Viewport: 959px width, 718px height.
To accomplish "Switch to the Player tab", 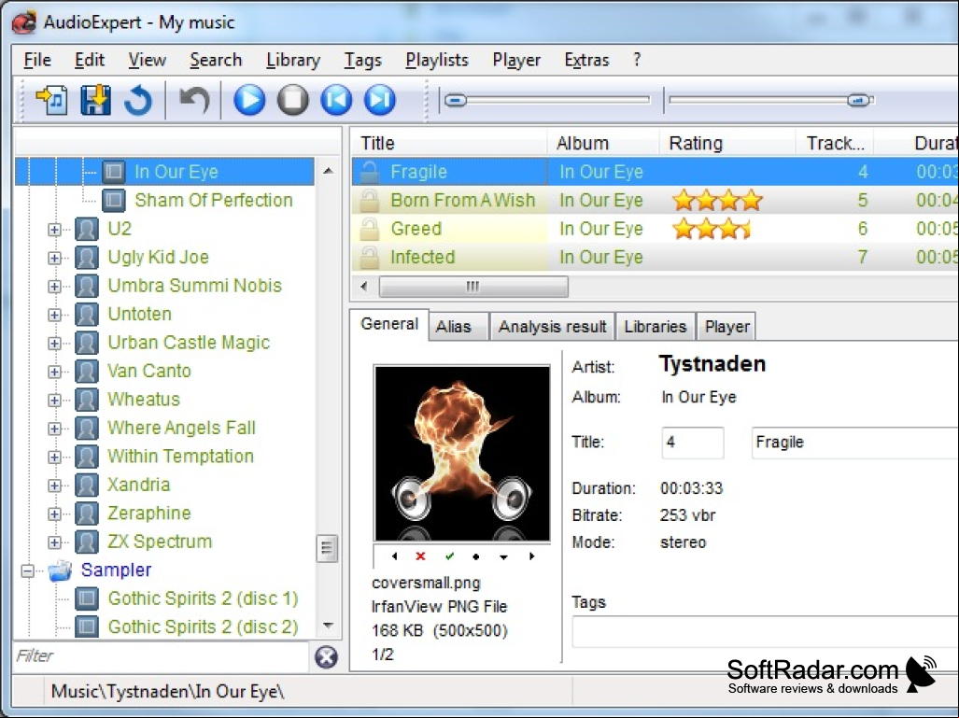I will coord(726,327).
